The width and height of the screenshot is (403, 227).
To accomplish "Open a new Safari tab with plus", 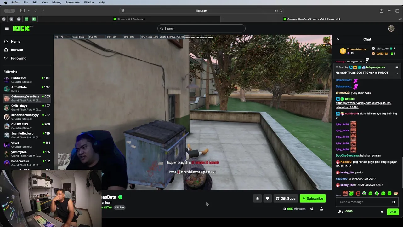I will coord(389,11).
